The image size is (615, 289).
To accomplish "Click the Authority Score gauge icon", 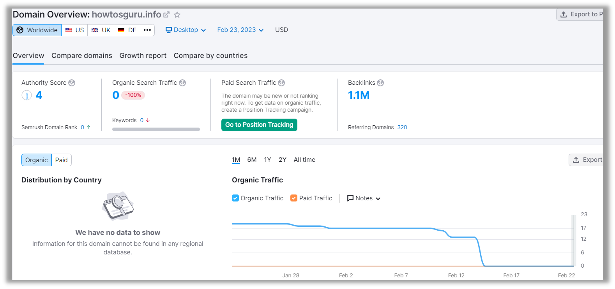I will click(27, 95).
